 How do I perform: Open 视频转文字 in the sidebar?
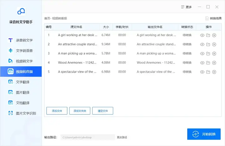(x=21, y=61)
